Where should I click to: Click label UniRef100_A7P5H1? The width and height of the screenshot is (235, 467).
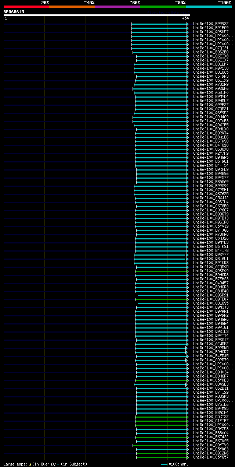(x=211, y=190)
